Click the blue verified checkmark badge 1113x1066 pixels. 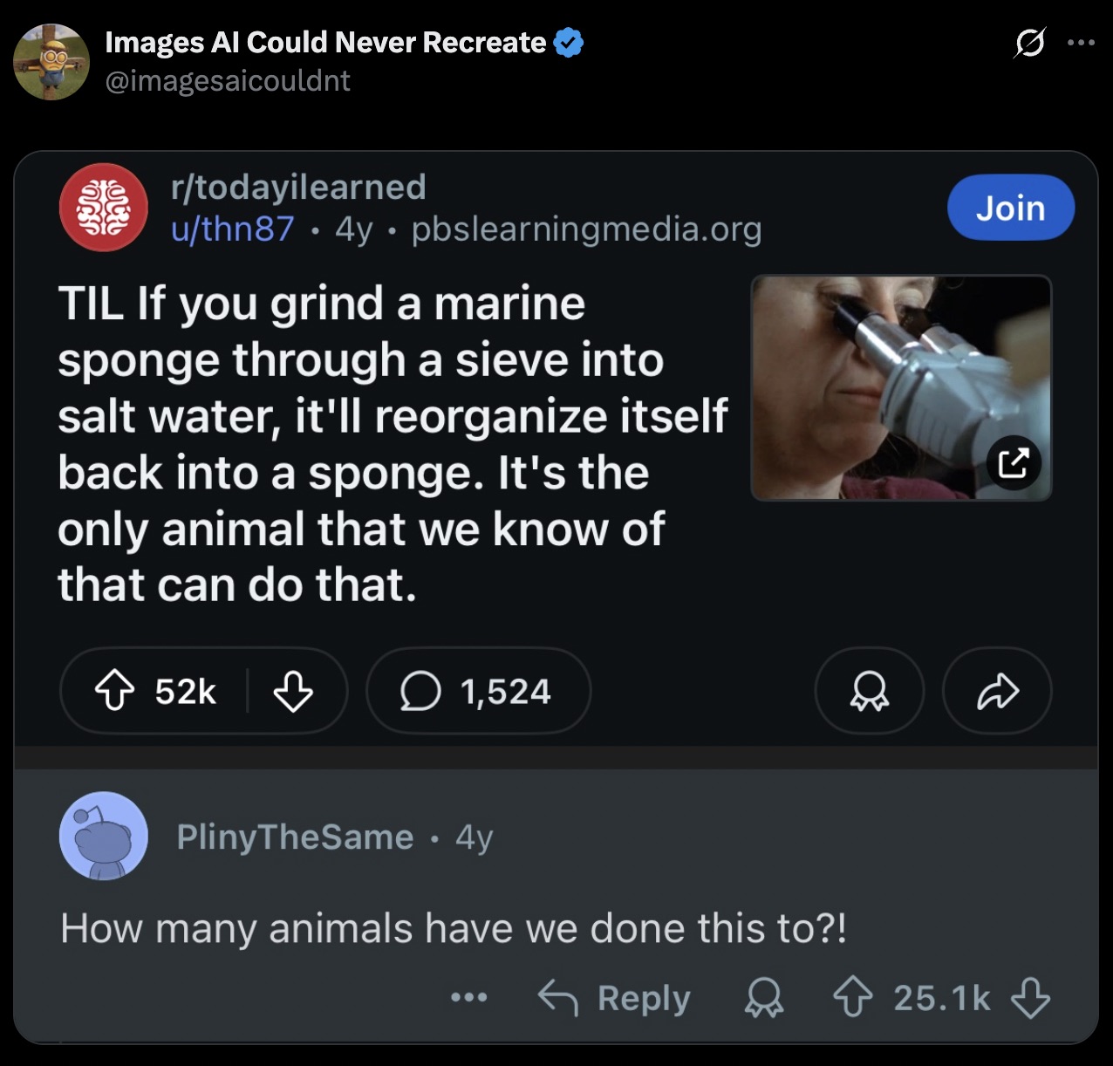tap(569, 43)
